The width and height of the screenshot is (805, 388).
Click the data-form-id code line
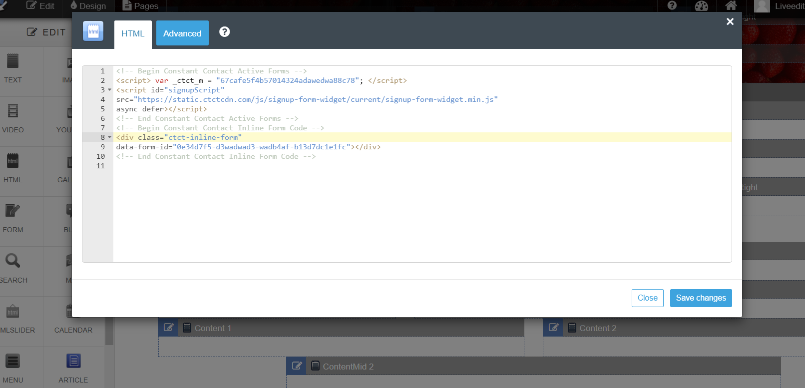249,147
